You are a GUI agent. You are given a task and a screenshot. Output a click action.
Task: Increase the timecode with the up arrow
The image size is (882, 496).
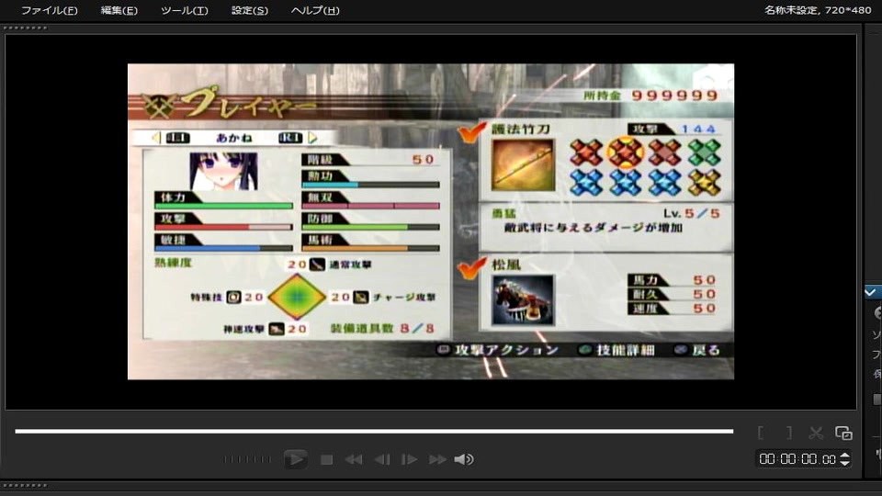coord(844,455)
